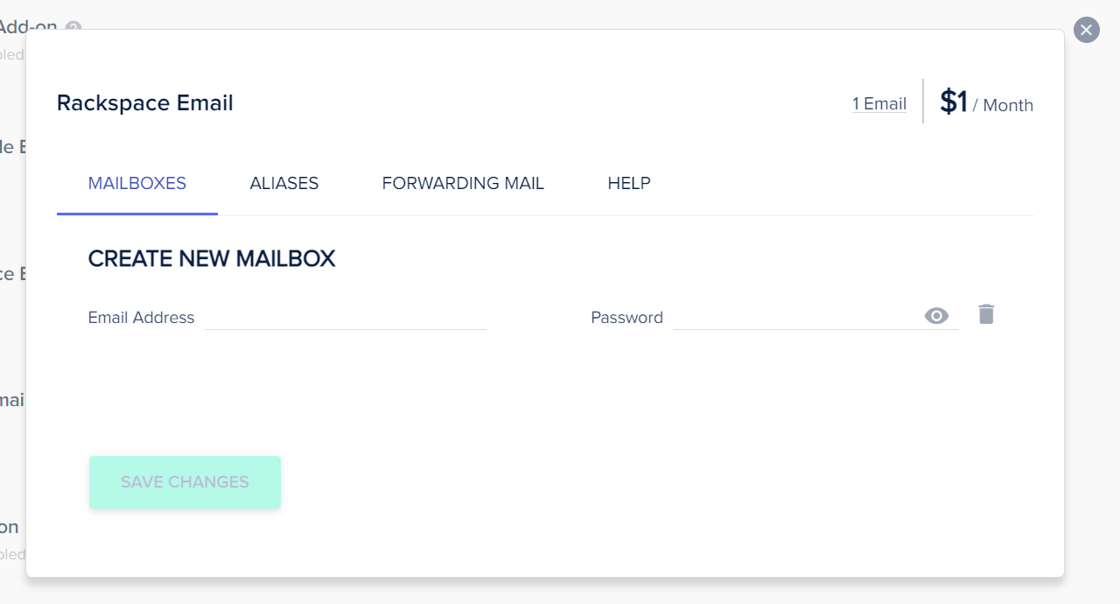The image size is (1120, 604).
Task: Select the MAILBOXES tab
Action: coord(136,183)
